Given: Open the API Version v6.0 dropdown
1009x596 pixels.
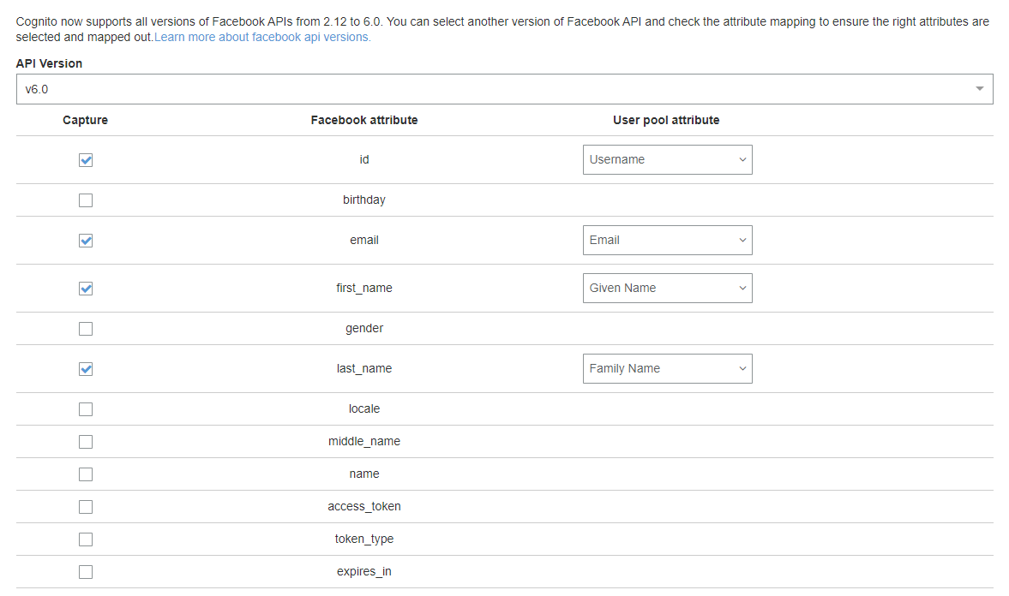Looking at the screenshot, I should (504, 89).
